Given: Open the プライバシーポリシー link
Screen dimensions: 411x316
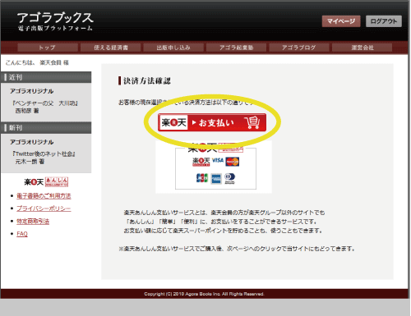Looking at the screenshot, I should click(44, 208).
